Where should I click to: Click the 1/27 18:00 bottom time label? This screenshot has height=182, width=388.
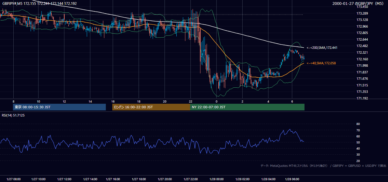(x=138, y=179)
